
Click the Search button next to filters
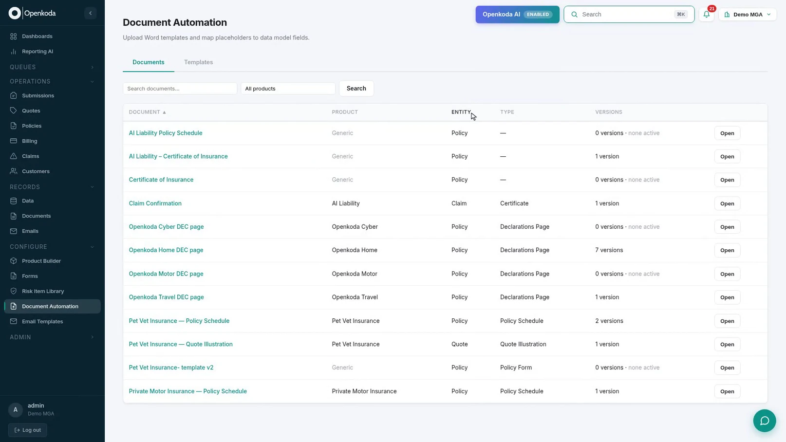point(356,89)
